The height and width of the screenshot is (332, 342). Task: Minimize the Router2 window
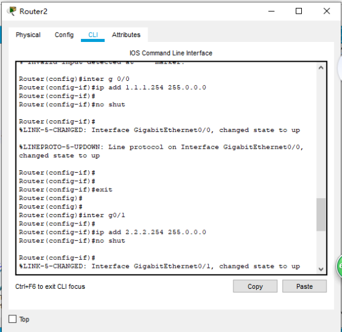(272, 11)
